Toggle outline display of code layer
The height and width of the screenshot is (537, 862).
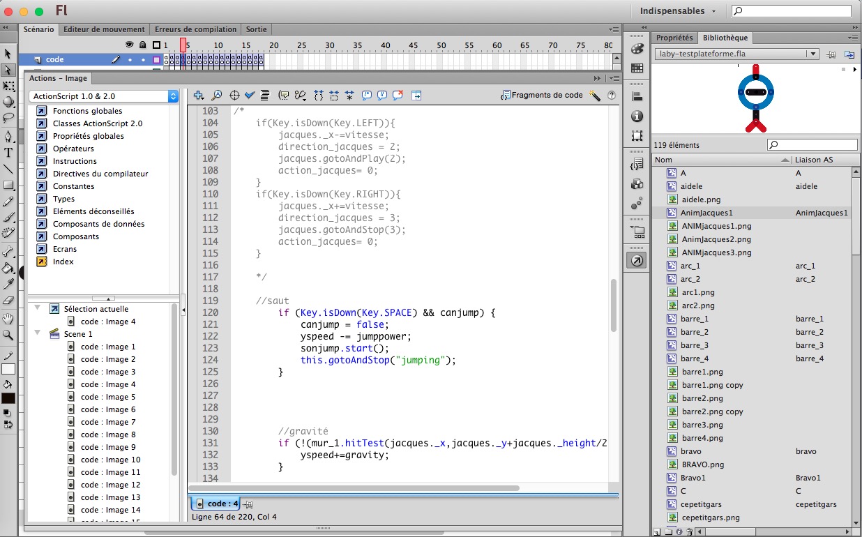coord(156,60)
